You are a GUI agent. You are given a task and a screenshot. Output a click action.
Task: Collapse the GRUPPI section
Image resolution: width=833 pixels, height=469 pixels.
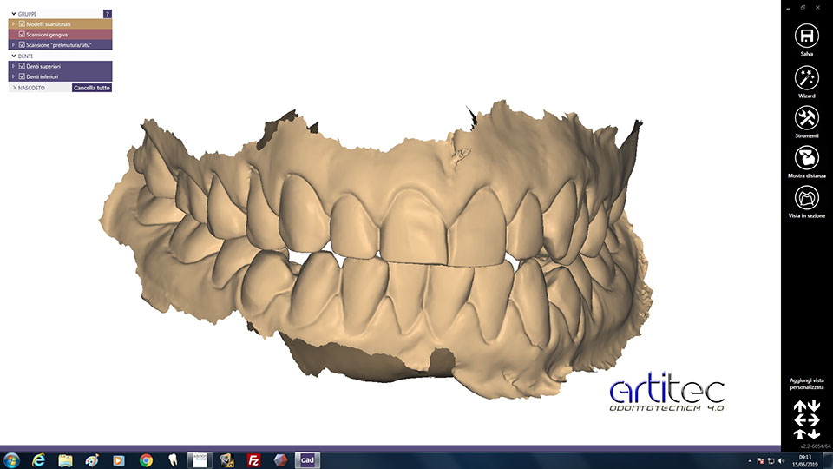13,14
